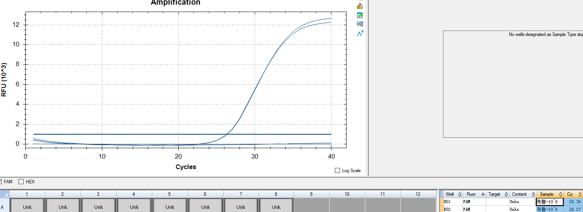Select plate column header 4
The height and width of the screenshot is (212, 583).
pyautogui.click(x=134, y=194)
